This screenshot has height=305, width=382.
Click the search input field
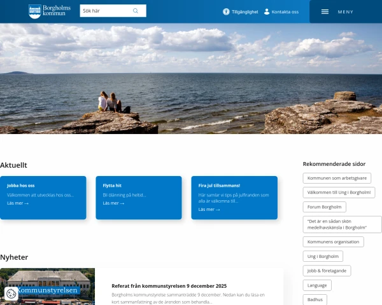[x=105, y=11]
